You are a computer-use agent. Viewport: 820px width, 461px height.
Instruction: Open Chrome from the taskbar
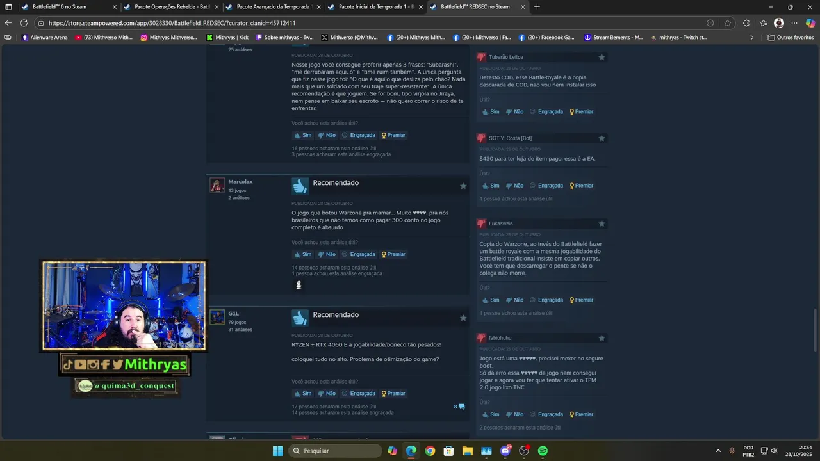(x=430, y=451)
